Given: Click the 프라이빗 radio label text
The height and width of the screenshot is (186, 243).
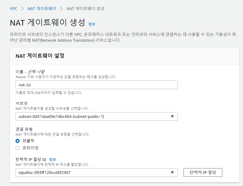Looking at the screenshot, I should point(30,148).
